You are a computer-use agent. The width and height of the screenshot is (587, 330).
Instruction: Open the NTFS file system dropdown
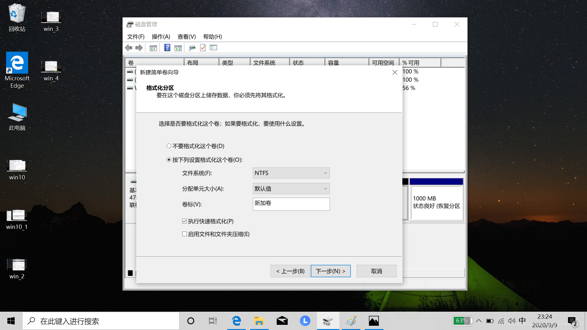coord(291,173)
